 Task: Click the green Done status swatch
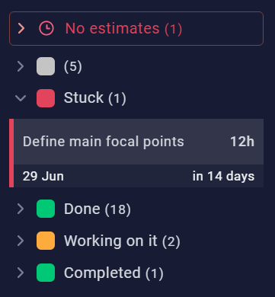46,209
